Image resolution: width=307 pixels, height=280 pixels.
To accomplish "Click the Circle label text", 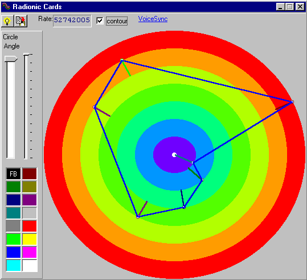I will click(11, 37).
